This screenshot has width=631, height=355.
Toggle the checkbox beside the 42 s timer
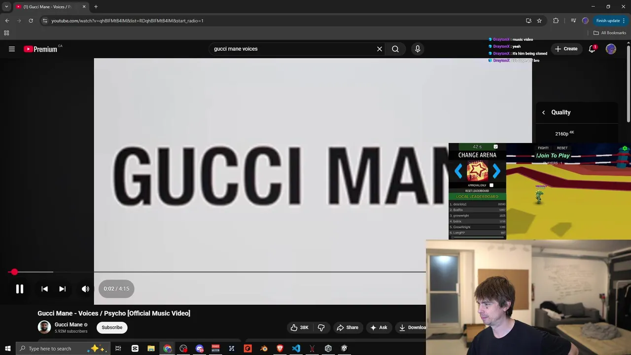[495, 146]
